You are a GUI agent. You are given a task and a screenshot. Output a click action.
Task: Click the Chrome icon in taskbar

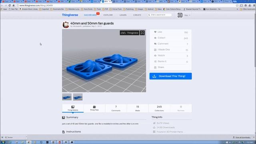[x=29, y=142]
